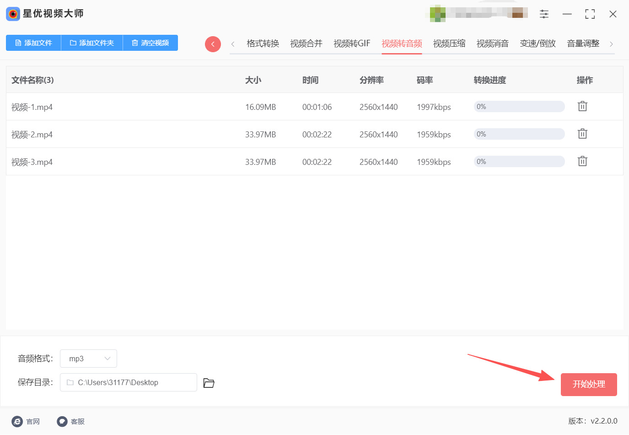Switch to the 视频合并 tab
Viewport: 629px width, 435px height.
(306, 43)
